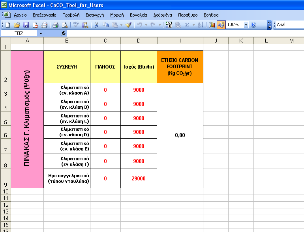Select all cells with corner button
The image size is (304, 232).
[x=6, y=41]
